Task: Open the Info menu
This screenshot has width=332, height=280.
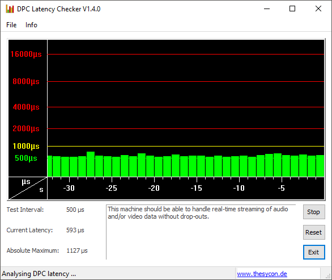Action: coord(31,25)
